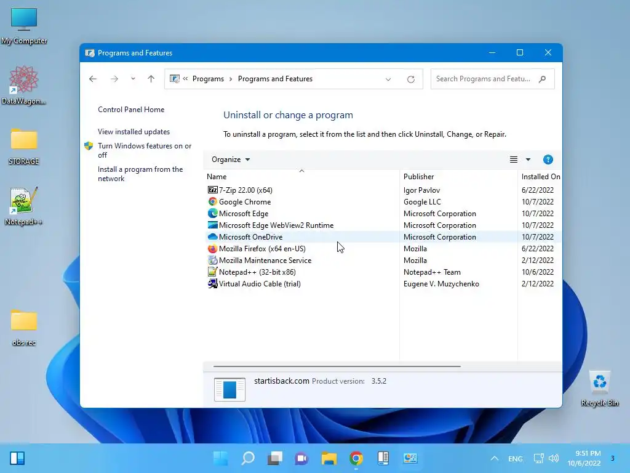Expand the address bar history chevron
This screenshot has width=630, height=473.
[x=388, y=79]
